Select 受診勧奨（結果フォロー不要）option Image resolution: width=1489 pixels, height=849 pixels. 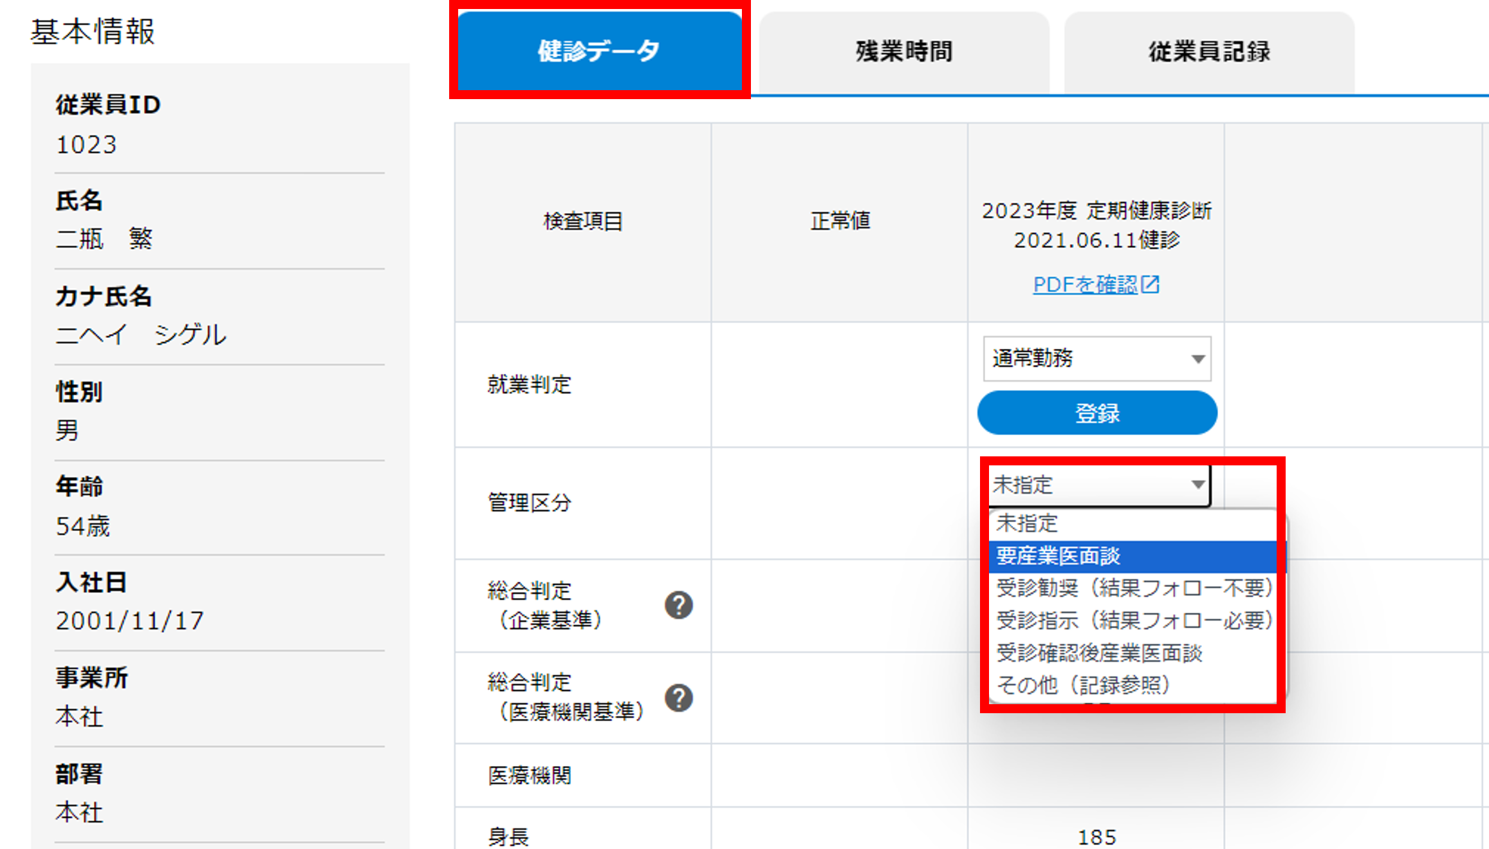click(x=1134, y=587)
